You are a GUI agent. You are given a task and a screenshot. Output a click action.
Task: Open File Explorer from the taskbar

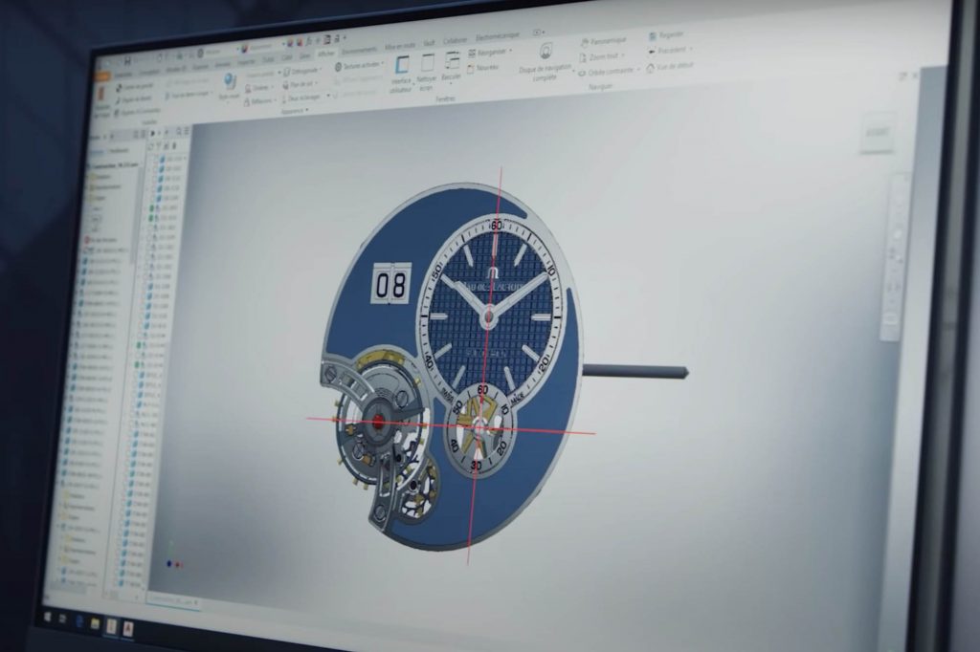pos(95,624)
